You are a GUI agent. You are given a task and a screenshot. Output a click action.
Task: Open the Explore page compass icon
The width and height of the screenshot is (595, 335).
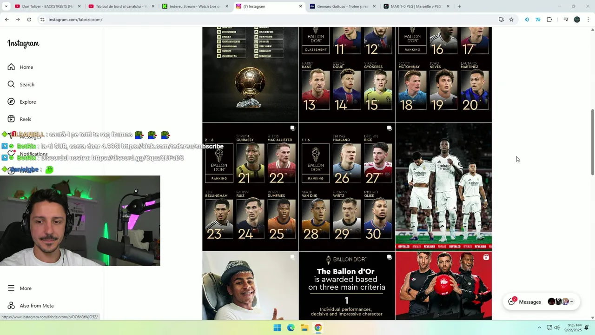click(x=11, y=102)
